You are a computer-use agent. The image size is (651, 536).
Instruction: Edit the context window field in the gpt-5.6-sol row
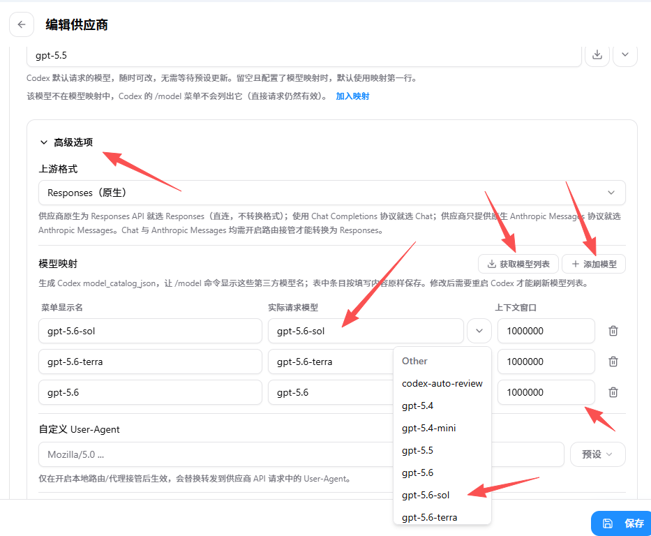(x=546, y=331)
